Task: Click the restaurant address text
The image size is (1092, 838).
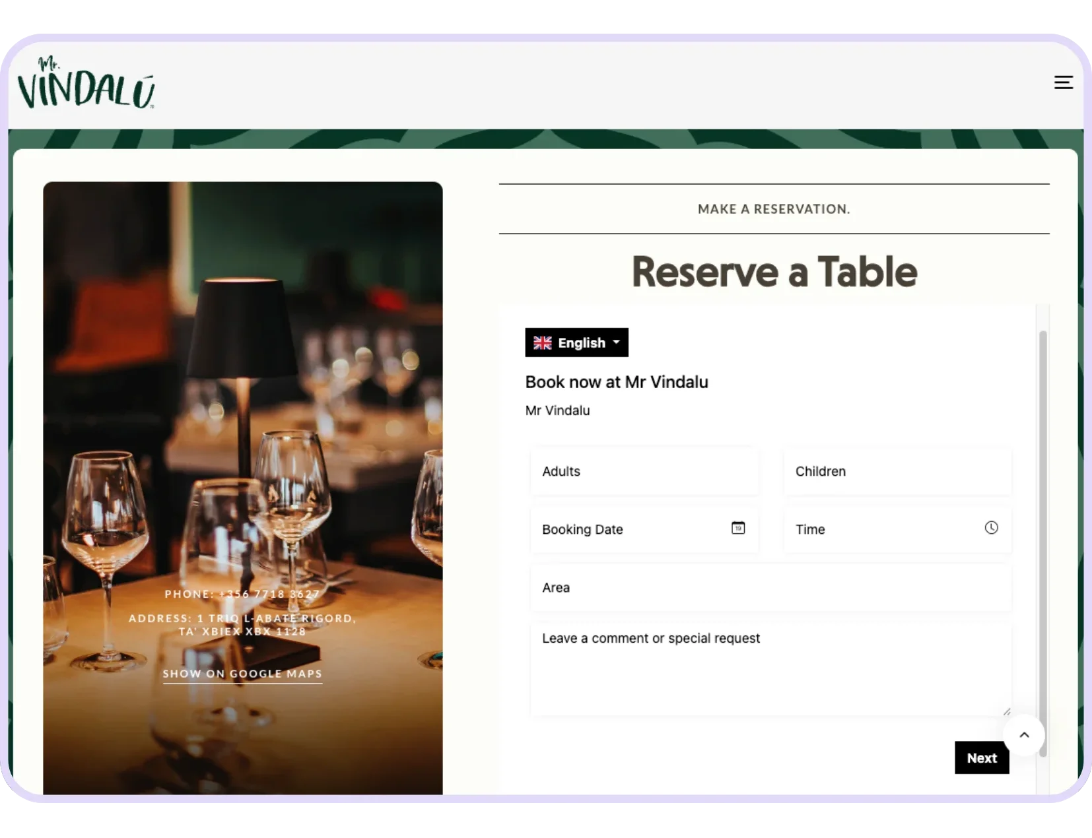Action: [x=242, y=625]
